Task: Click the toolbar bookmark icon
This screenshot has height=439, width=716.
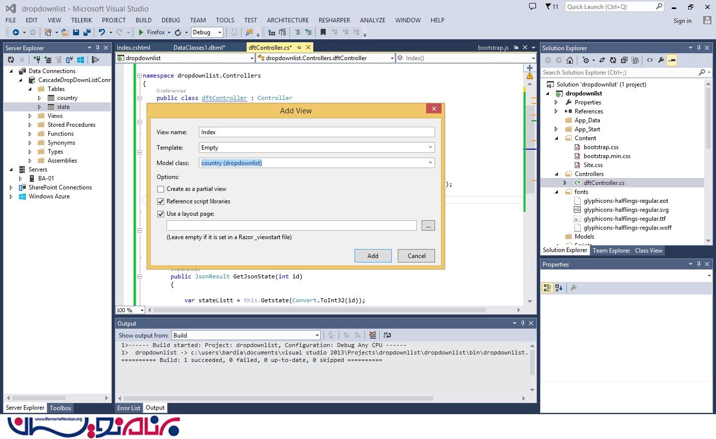Action: pos(323,32)
